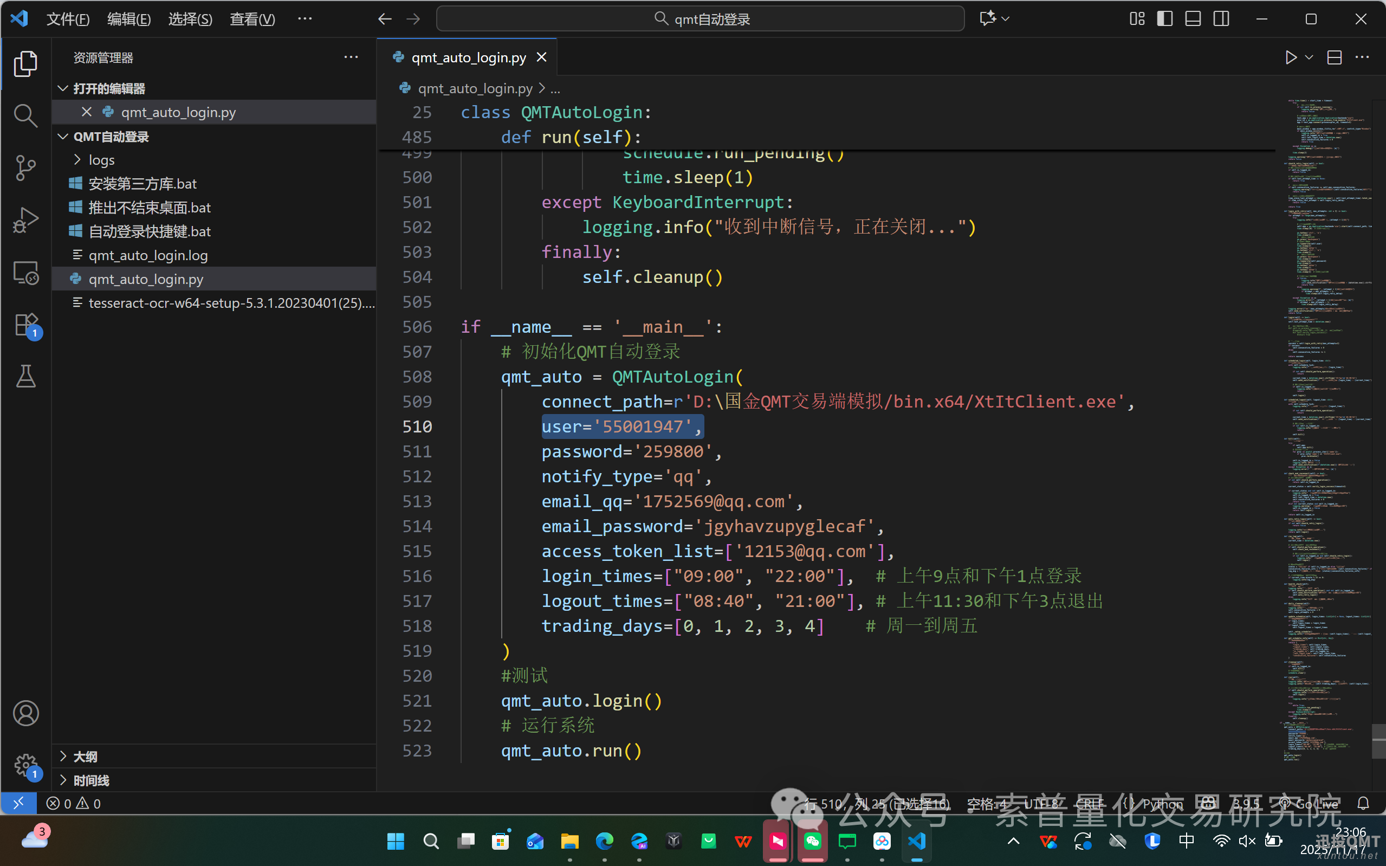Open the run button dropdown arrow
The image size is (1386, 866).
(x=1309, y=58)
